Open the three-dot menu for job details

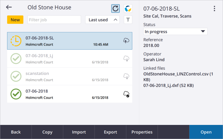(x=214, y=9)
